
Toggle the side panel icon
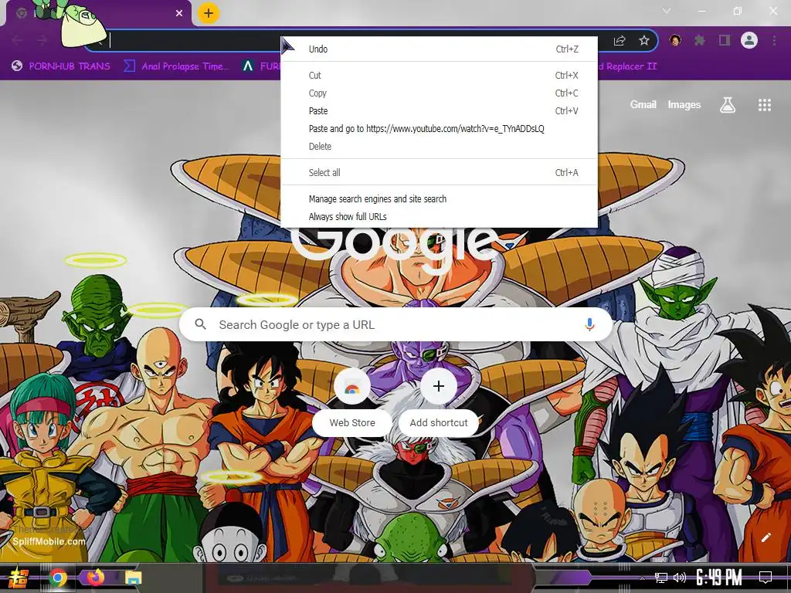(x=725, y=40)
